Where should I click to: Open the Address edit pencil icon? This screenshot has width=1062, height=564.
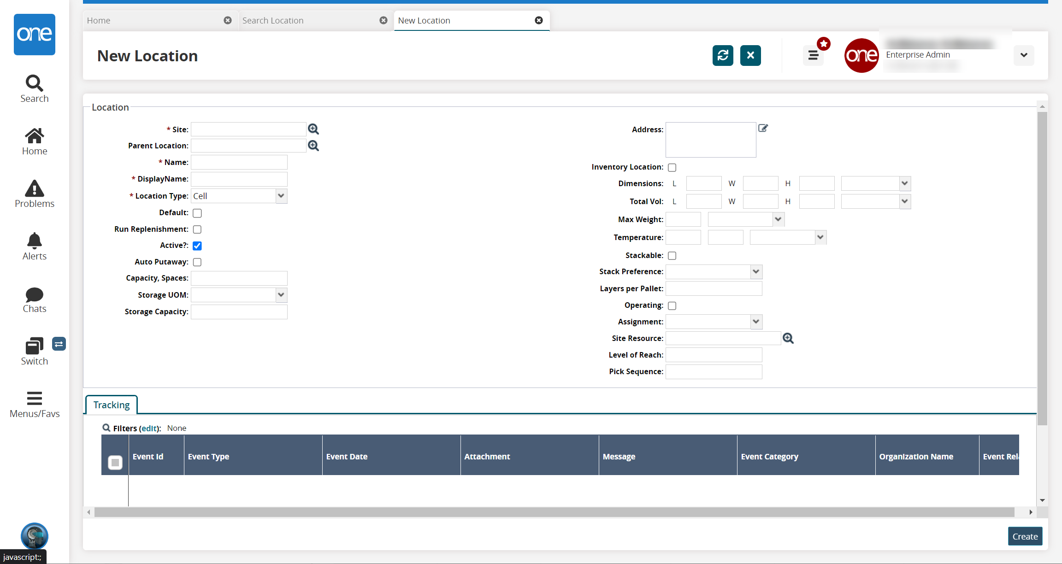763,128
